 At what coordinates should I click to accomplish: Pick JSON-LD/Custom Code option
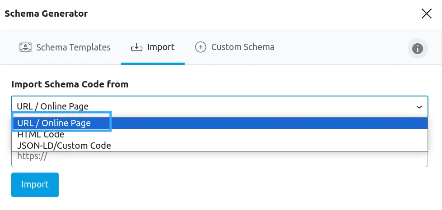(x=219, y=146)
